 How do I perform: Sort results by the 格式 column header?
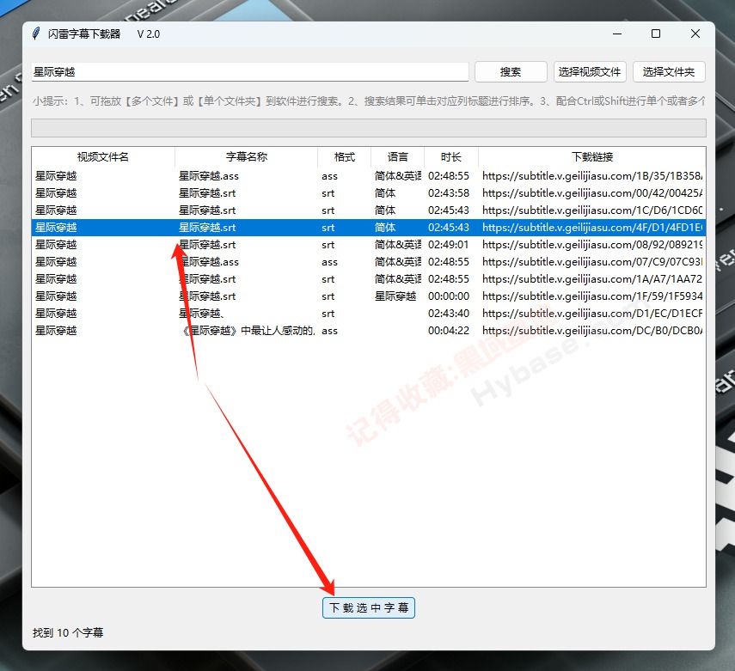point(344,157)
